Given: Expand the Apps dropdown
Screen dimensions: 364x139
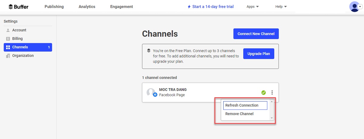Looking at the screenshot, I should [252, 7].
